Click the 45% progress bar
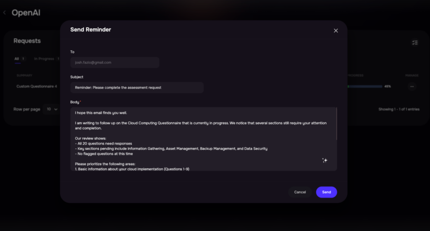This screenshot has height=231, width=430. [x=365, y=86]
